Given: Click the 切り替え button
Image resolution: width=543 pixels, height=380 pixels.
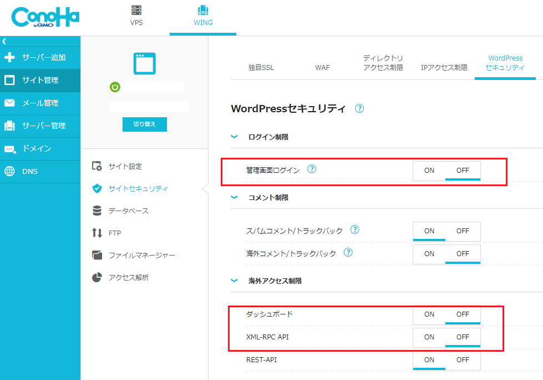Looking at the screenshot, I should pyautogui.click(x=144, y=124).
